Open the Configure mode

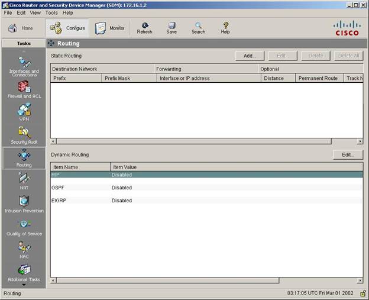click(67, 28)
